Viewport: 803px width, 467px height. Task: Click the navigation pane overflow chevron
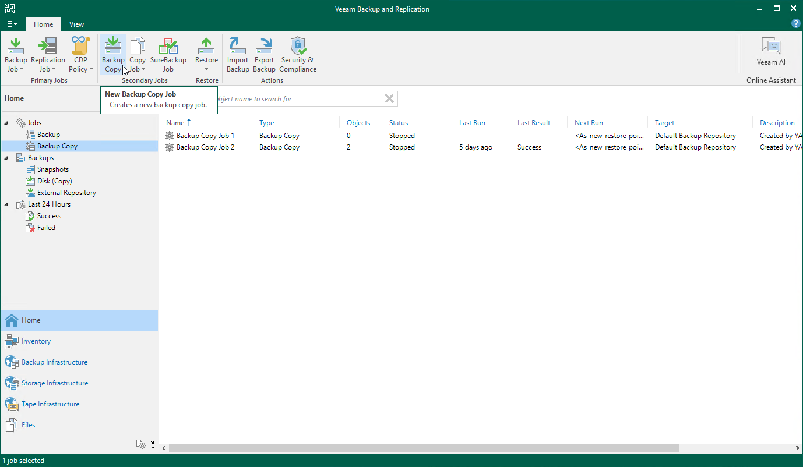153,444
